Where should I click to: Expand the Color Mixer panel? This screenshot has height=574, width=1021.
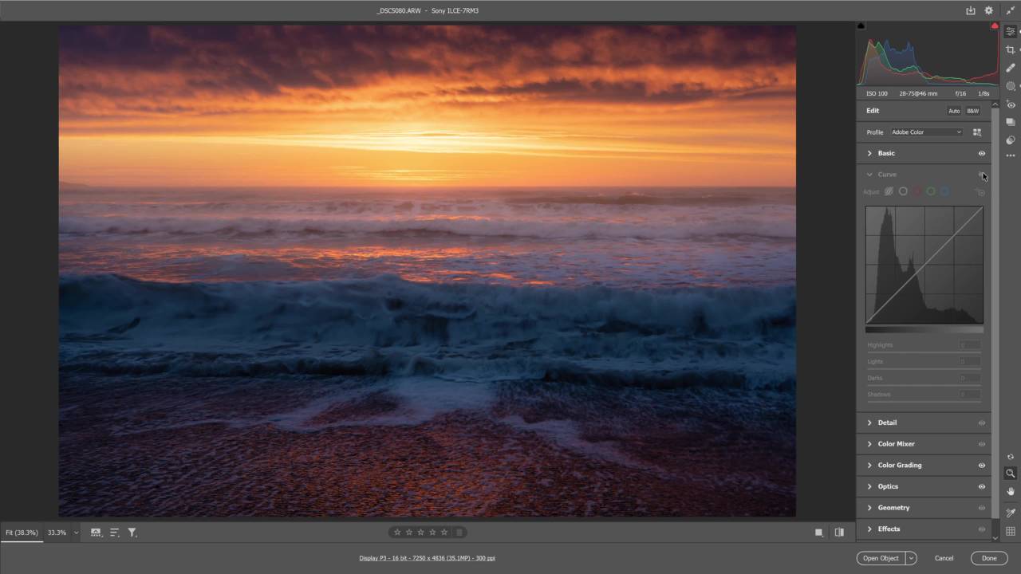pos(896,444)
